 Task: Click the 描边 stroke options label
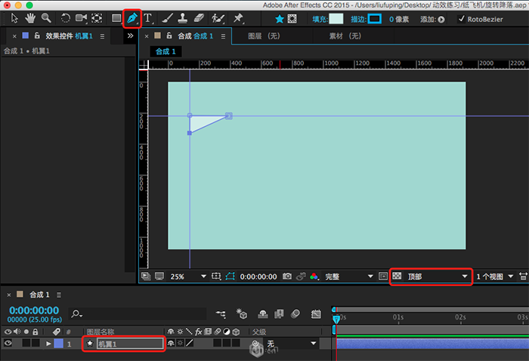point(358,19)
